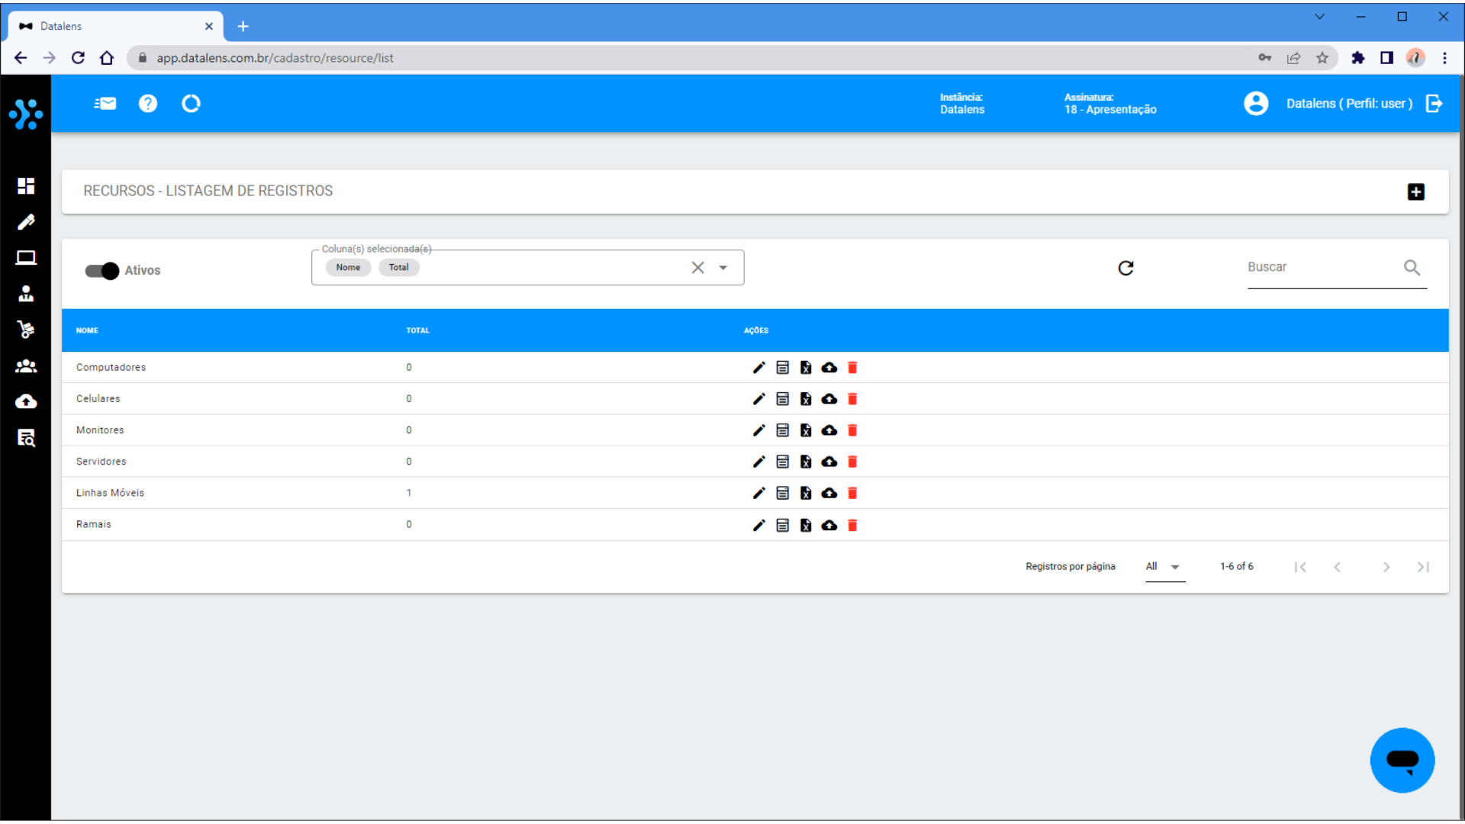Open the chat support bubble
Image resolution: width=1465 pixels, height=824 pixels.
1402,760
